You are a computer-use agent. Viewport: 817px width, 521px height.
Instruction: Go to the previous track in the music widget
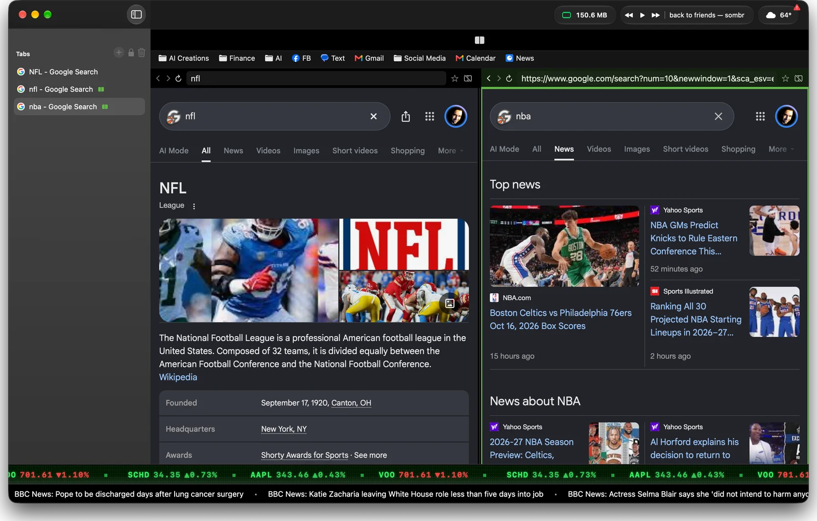(x=629, y=15)
